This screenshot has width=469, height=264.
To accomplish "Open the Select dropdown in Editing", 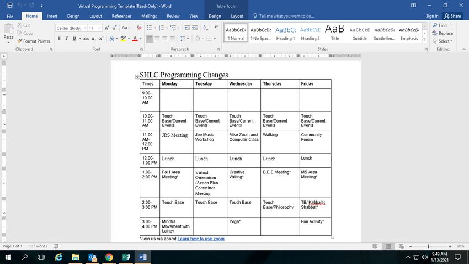I will (443, 41).
